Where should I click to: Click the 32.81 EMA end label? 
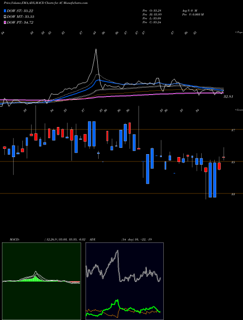pyautogui.click(x=228, y=96)
